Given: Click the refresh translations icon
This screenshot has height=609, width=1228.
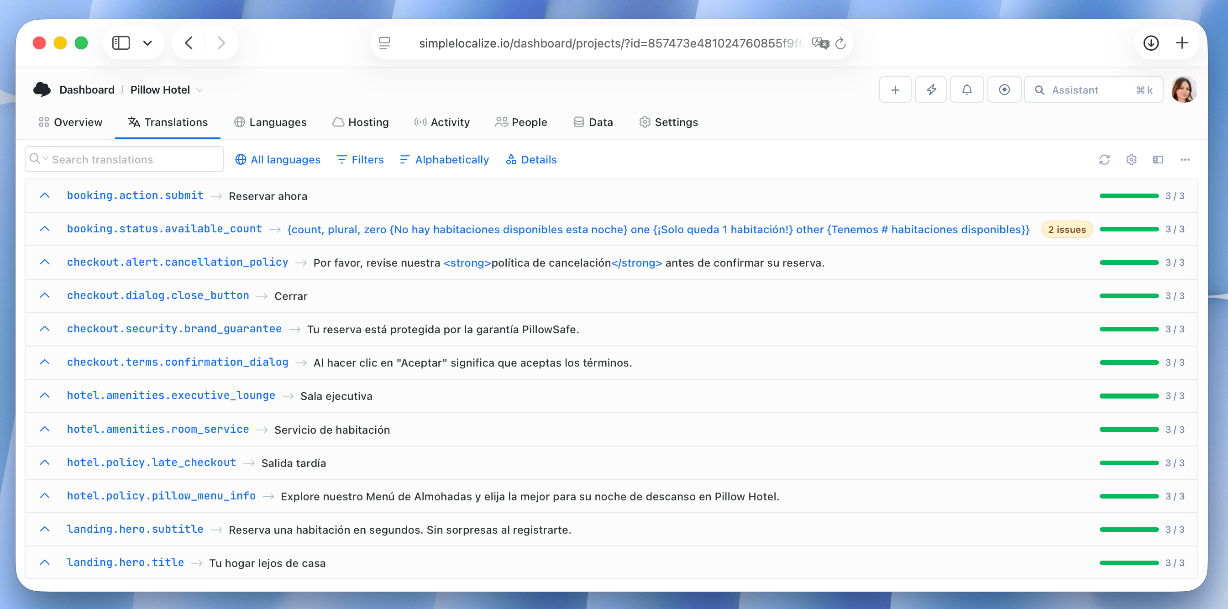Looking at the screenshot, I should [x=1104, y=160].
